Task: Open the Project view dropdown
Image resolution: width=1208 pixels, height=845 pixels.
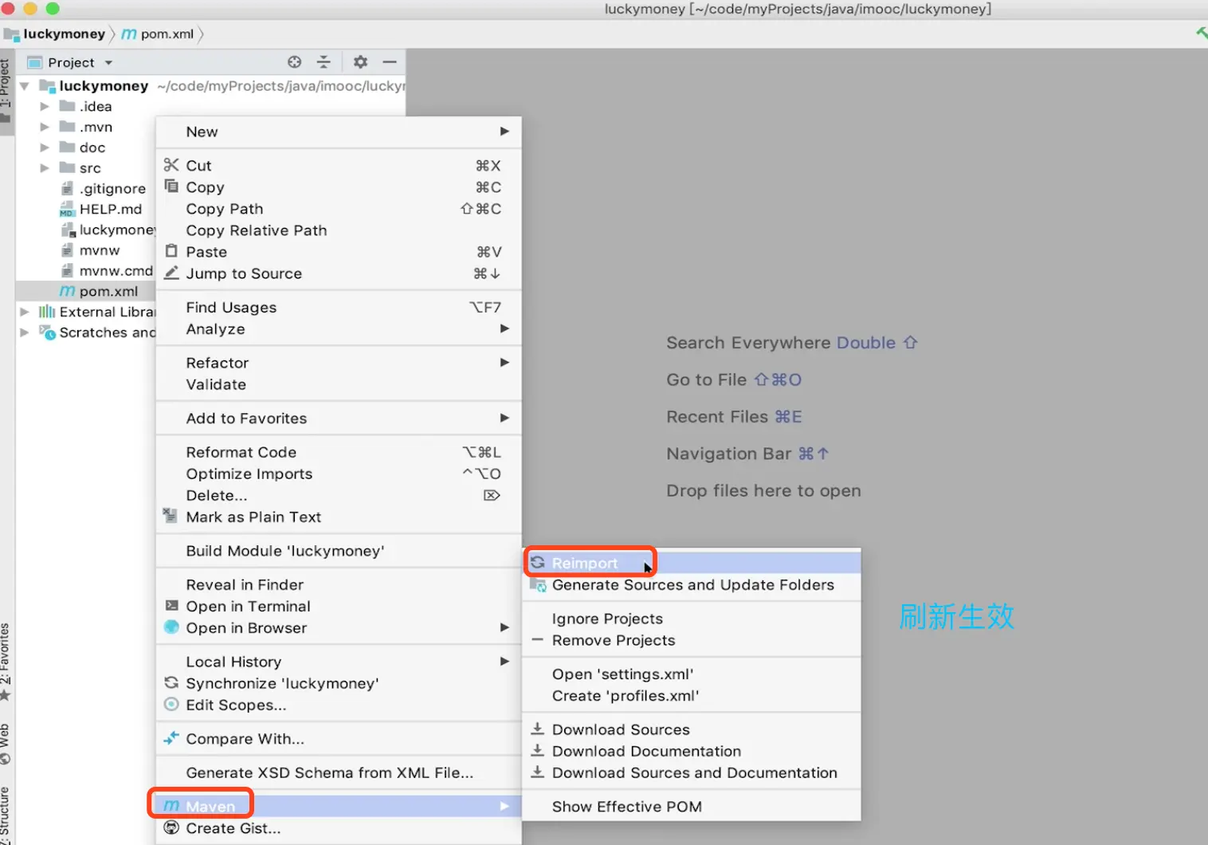Action: [108, 63]
